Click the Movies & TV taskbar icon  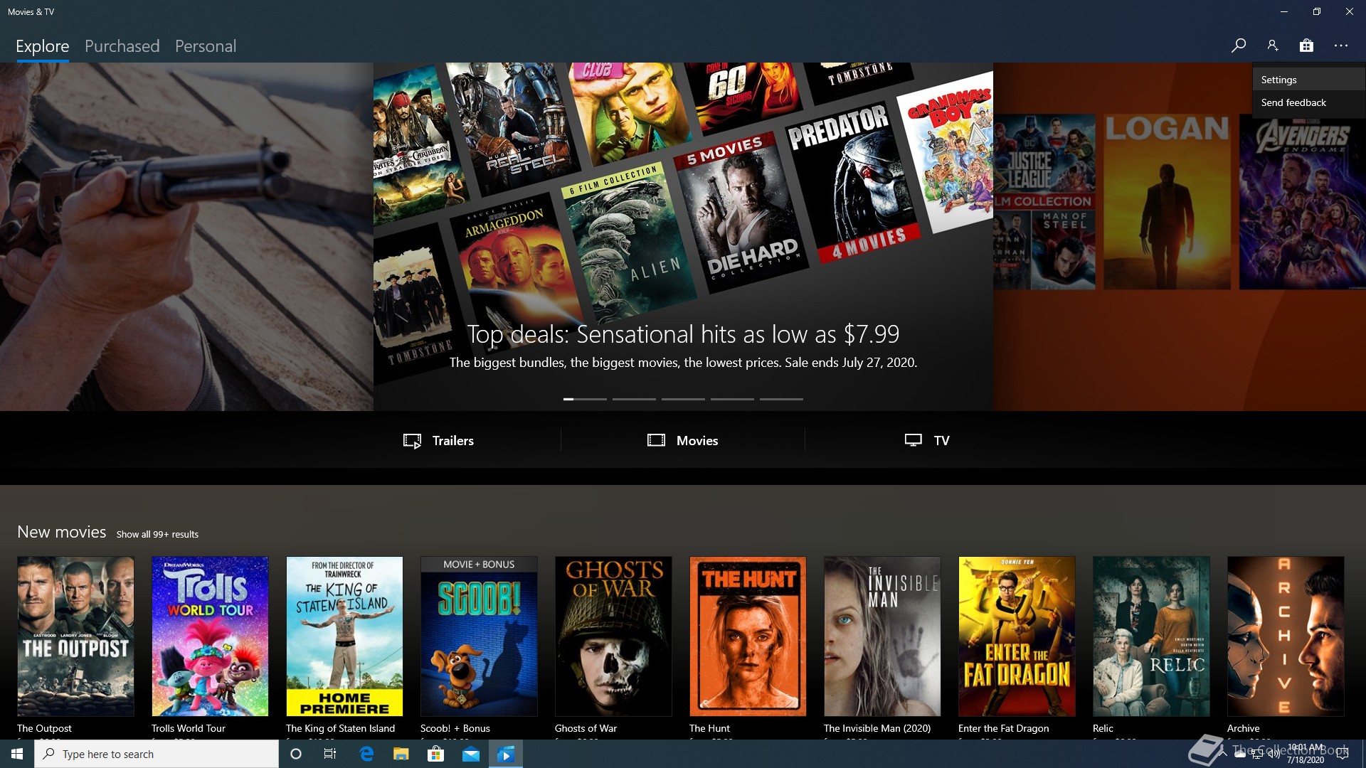coord(506,754)
